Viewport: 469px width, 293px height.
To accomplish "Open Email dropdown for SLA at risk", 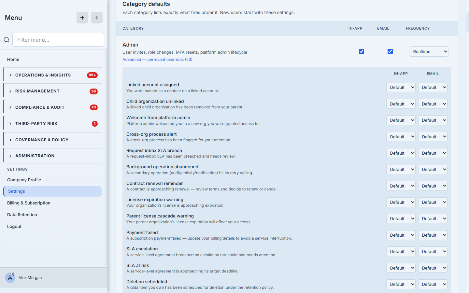I will tap(433, 268).
